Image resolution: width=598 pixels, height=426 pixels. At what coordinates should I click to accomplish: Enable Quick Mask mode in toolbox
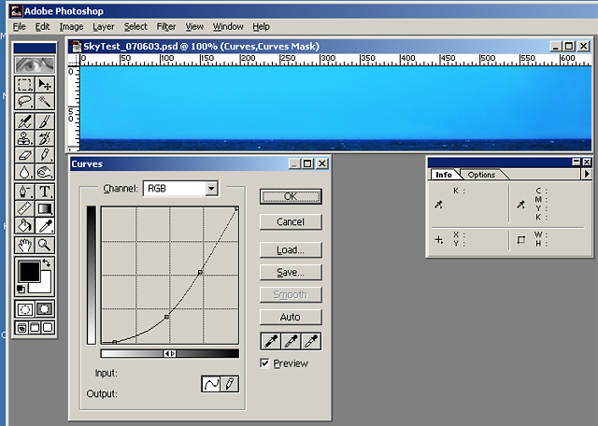(x=45, y=308)
